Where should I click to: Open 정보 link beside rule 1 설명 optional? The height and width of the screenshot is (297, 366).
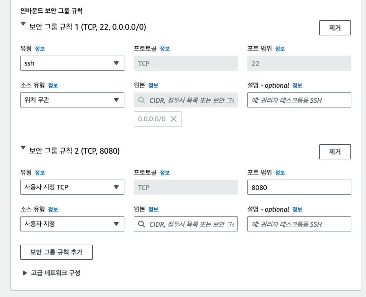pyautogui.click(x=297, y=85)
